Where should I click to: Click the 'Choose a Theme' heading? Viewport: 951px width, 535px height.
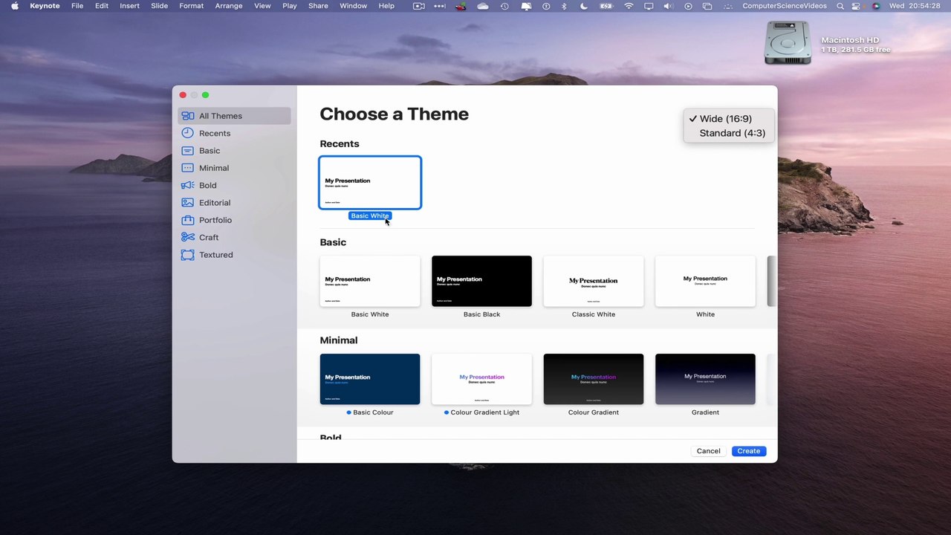click(394, 114)
